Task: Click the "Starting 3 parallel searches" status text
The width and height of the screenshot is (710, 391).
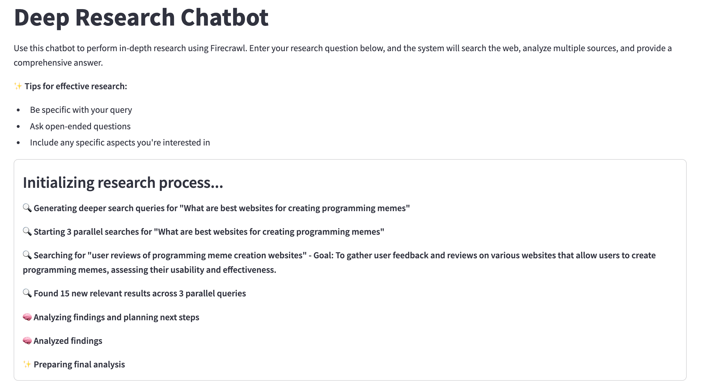Action: [x=209, y=232]
